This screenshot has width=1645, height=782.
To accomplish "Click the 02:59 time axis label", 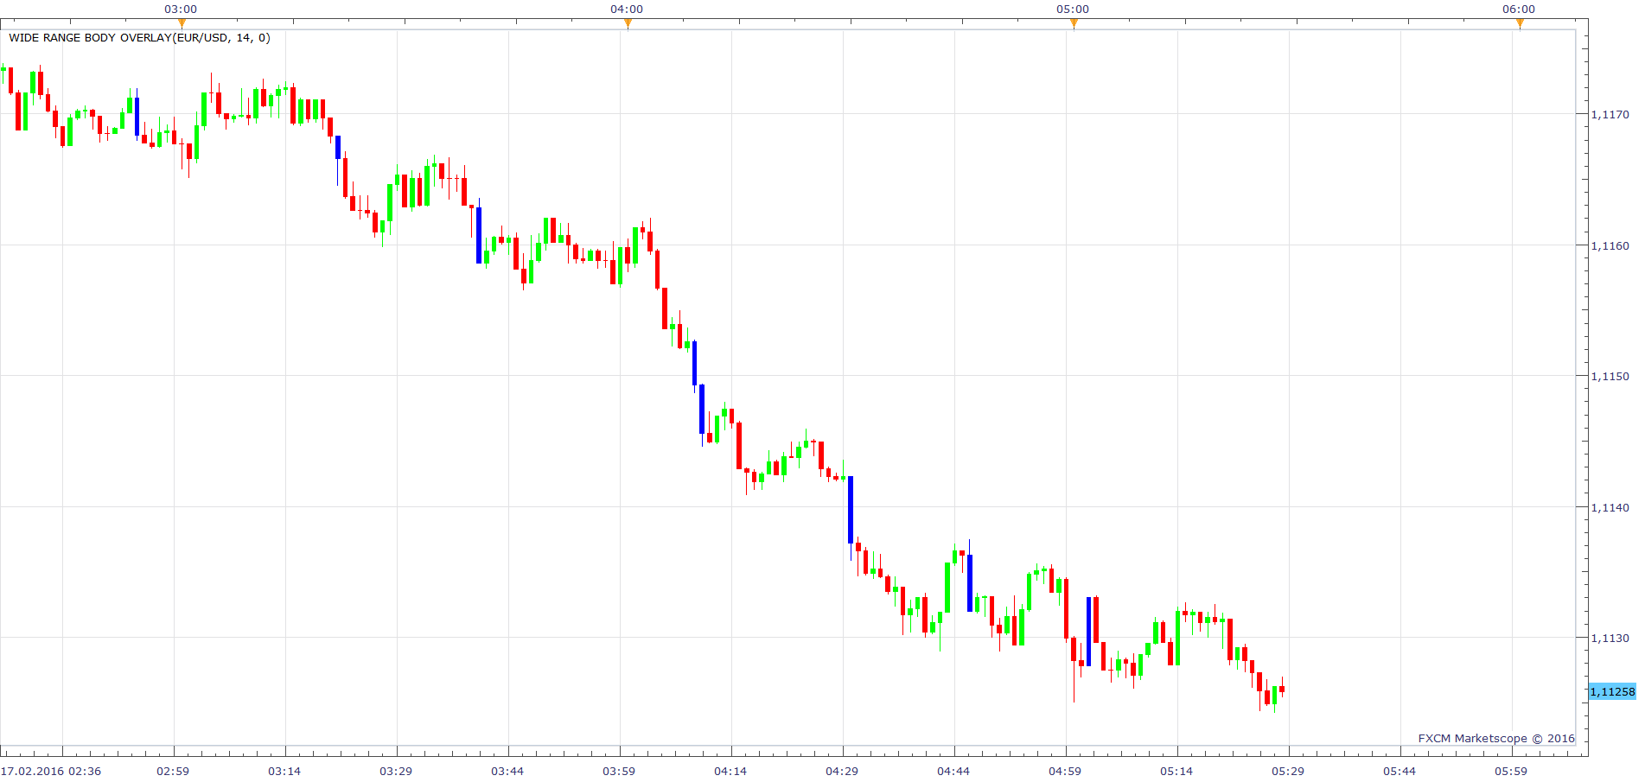I will click(173, 771).
